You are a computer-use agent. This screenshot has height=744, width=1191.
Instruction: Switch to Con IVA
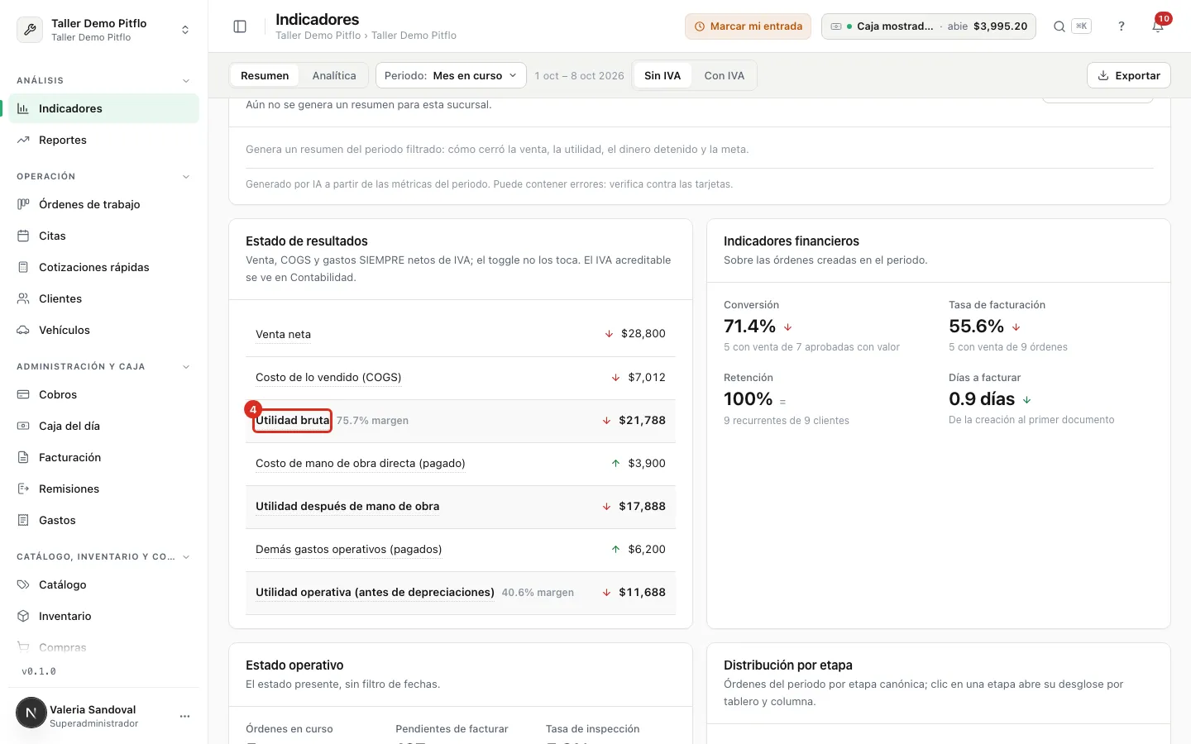(x=725, y=75)
